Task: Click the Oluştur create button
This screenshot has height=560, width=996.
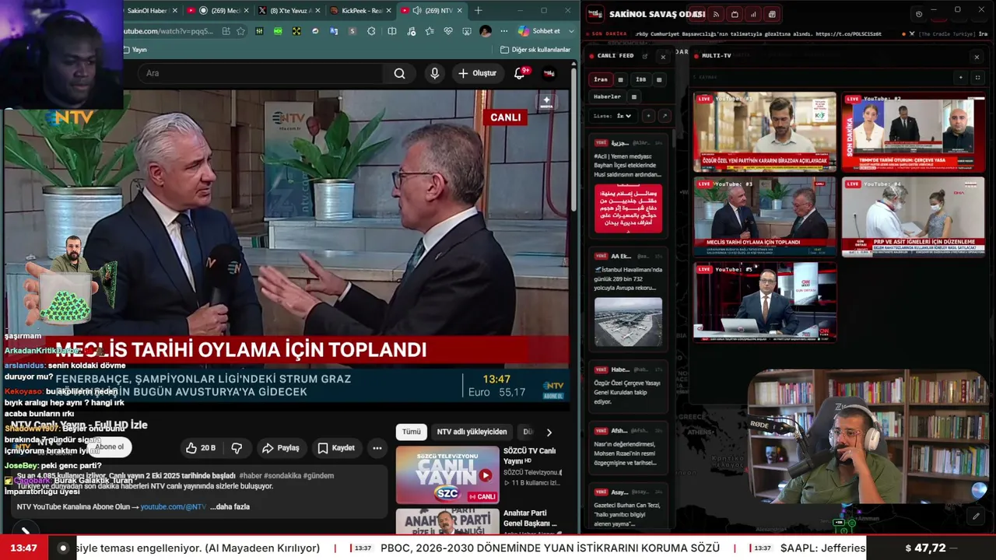Action: tap(478, 73)
